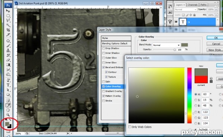Open the Fill arrow in Layers panel

point(216,15)
